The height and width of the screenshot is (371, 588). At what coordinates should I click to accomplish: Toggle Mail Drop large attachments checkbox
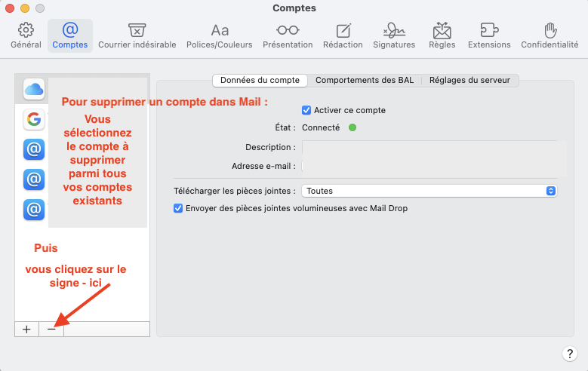tap(179, 208)
